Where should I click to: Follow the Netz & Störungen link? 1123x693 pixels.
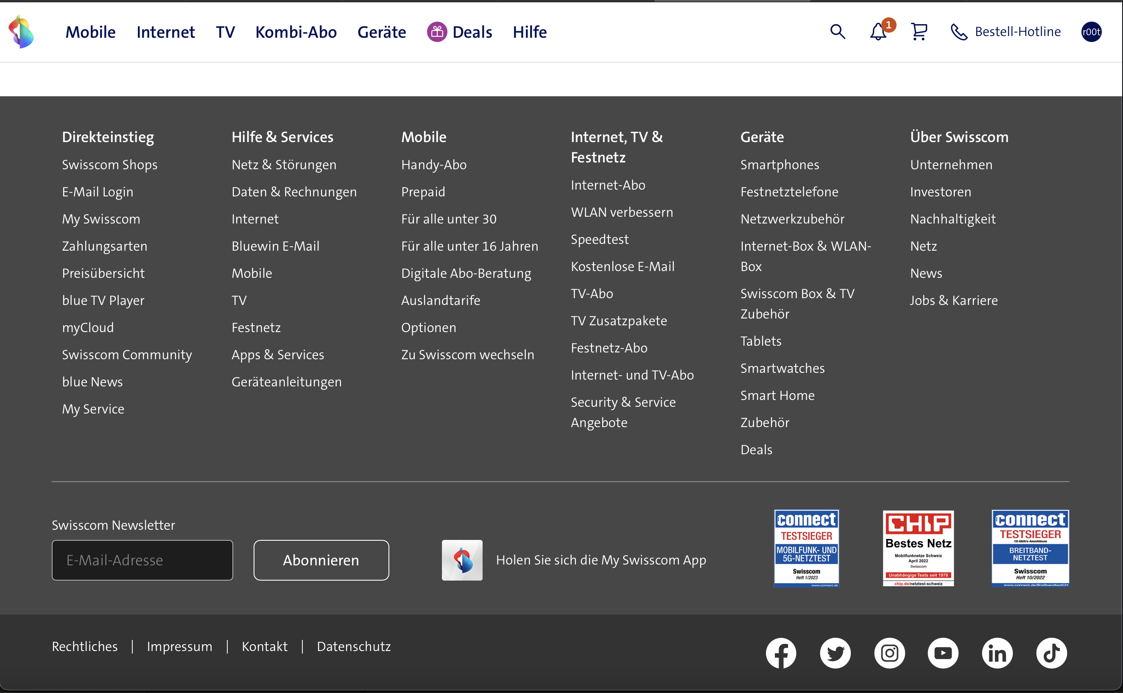coord(284,165)
